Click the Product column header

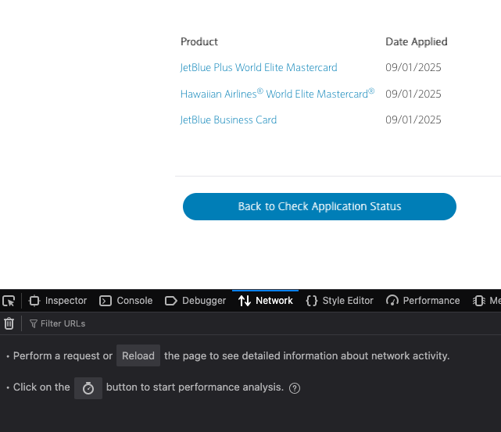coord(199,42)
